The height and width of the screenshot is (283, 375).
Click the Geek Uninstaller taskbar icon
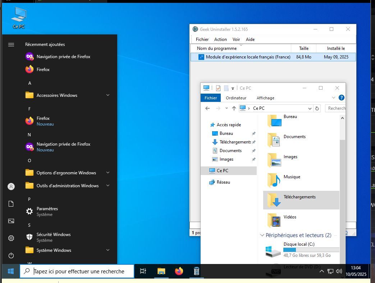[x=196, y=271]
